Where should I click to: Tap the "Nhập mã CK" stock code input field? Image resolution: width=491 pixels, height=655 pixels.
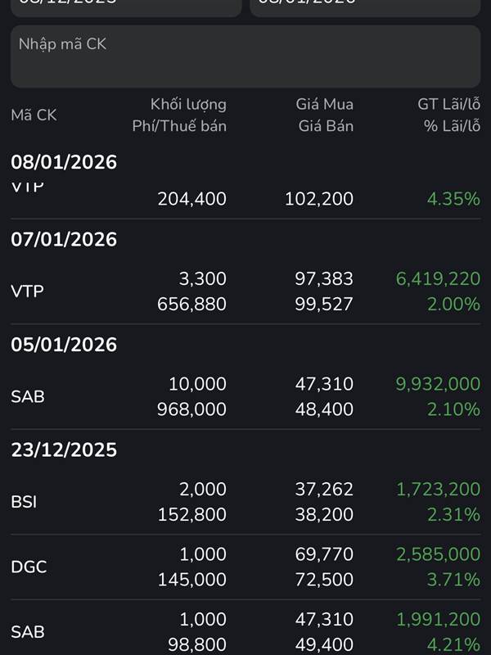[245, 56]
